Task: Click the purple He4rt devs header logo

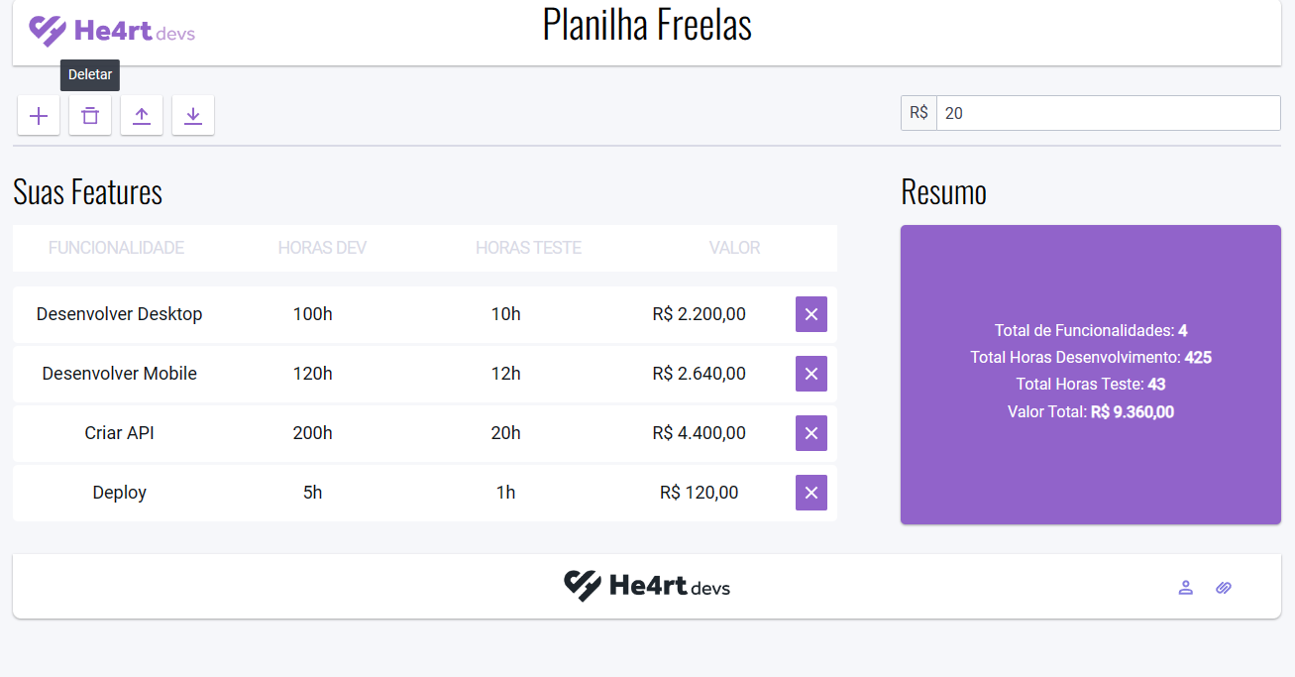Action: (x=112, y=31)
